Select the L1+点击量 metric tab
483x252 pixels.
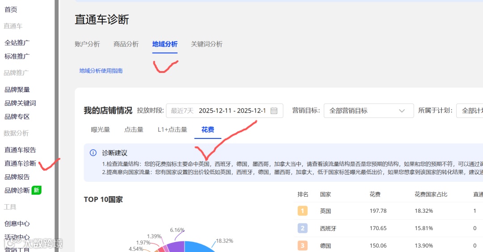click(173, 130)
